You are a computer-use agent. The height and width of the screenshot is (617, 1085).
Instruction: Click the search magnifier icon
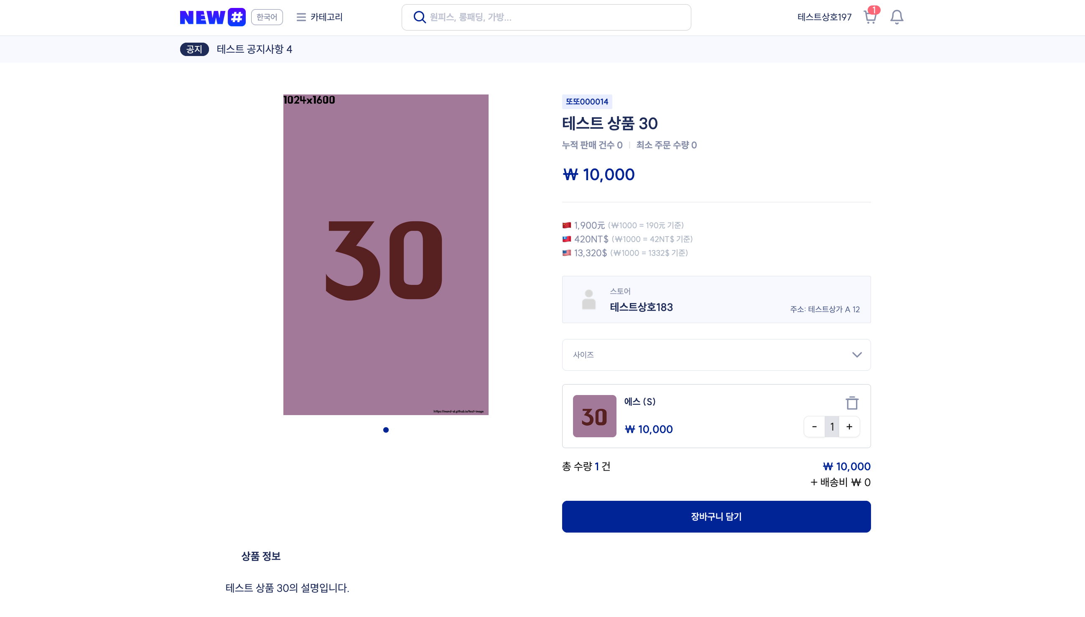[x=419, y=18]
